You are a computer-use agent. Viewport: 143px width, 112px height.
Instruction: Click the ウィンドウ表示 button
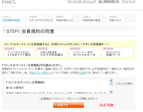tap(124, 83)
